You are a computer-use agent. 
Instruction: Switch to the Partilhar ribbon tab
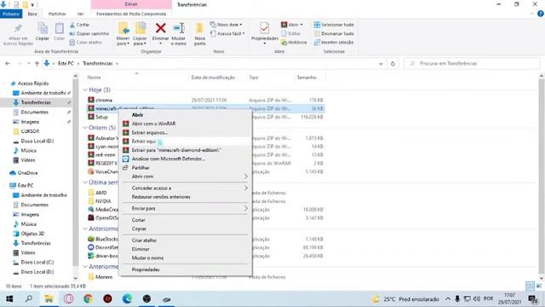click(57, 14)
